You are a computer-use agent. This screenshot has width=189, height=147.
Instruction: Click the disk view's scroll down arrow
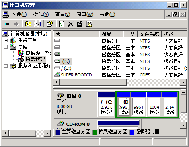[x=183, y=125]
